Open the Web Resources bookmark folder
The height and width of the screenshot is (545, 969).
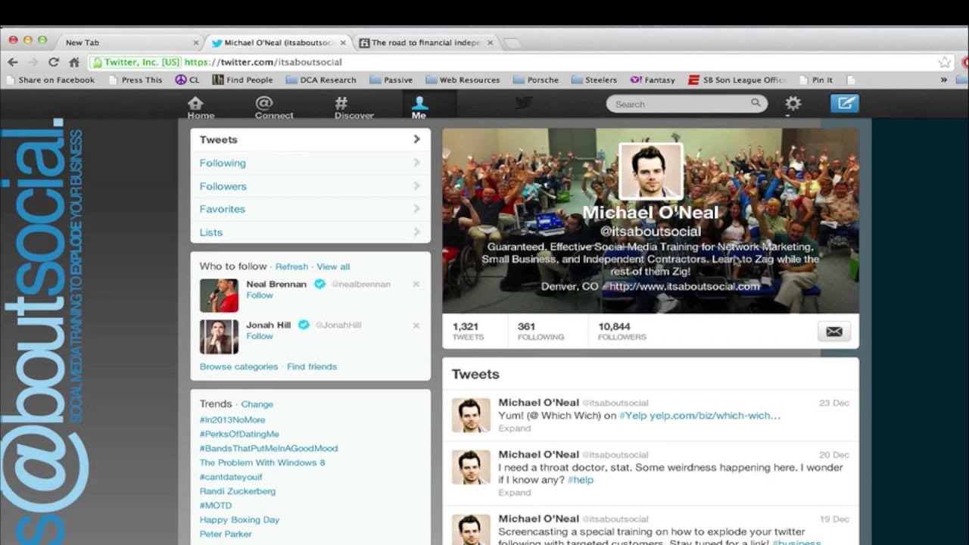tap(463, 79)
